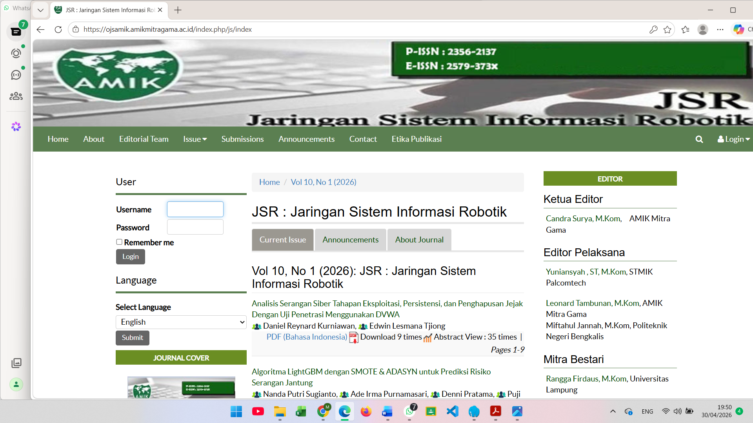753x423 pixels.
Task: Open Visual Studio Code from the taskbar
Action: [x=453, y=411]
